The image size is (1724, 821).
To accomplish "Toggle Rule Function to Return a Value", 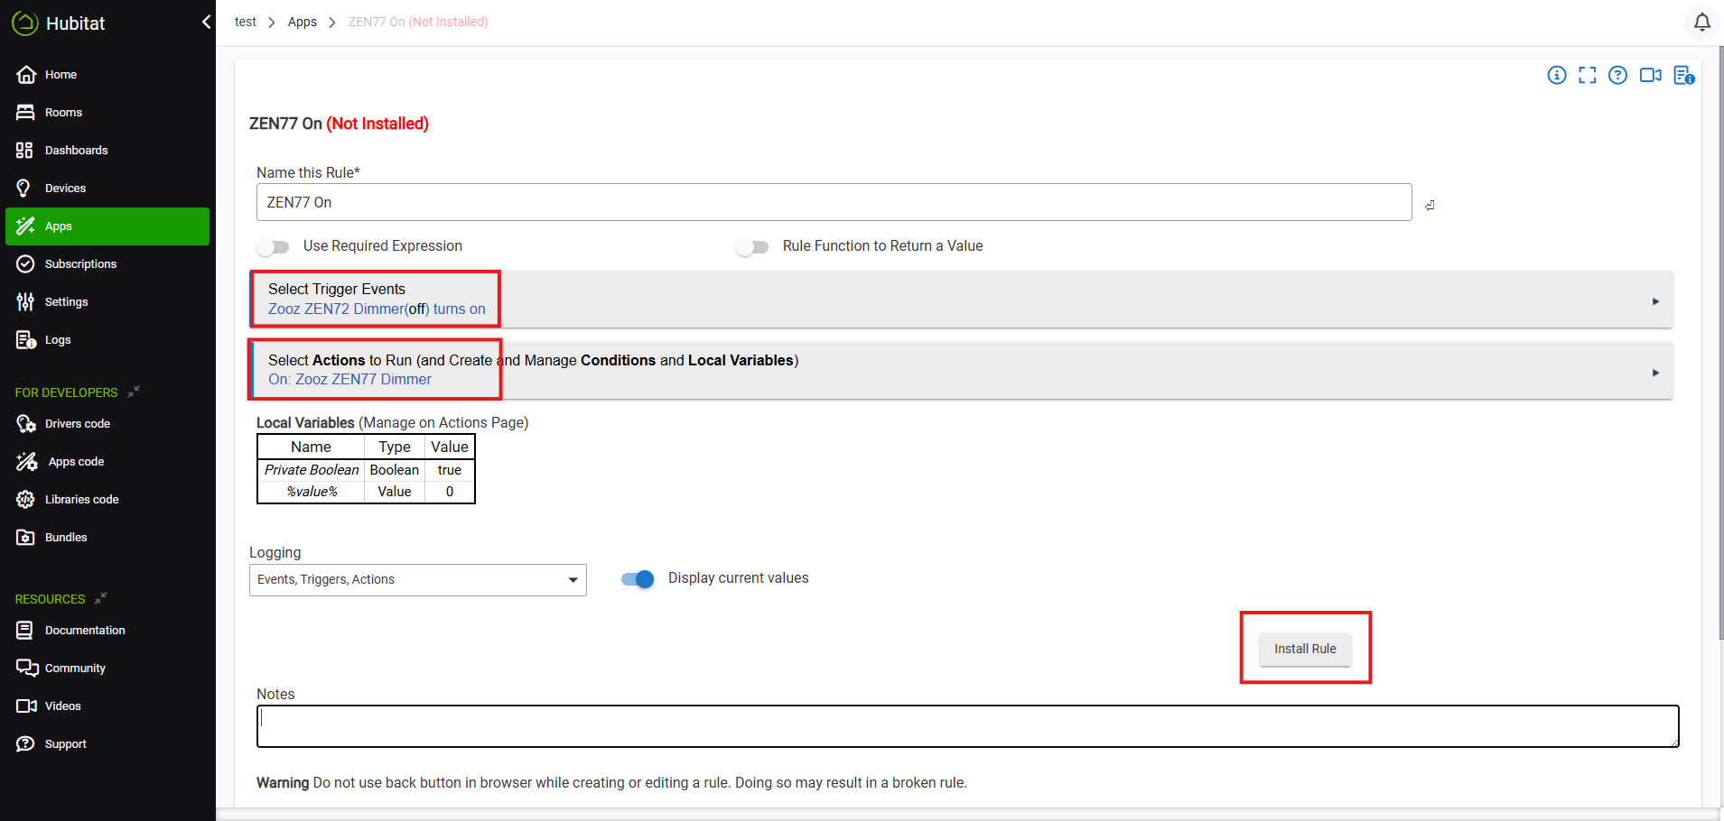I will 752,246.
